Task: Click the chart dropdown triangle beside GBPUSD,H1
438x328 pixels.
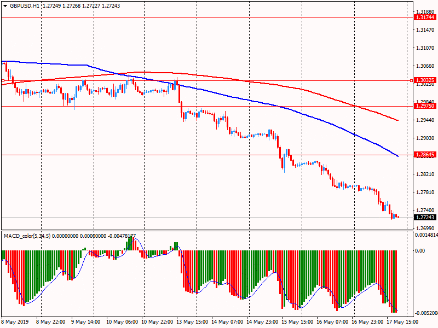Action: point(5,6)
